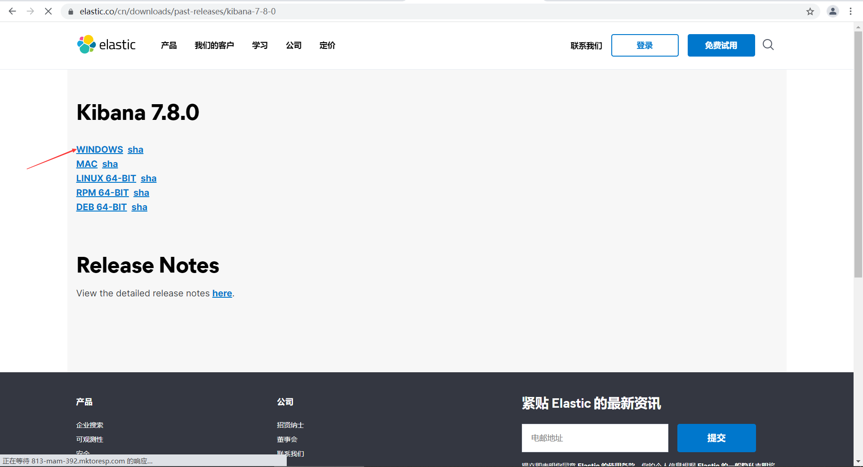Open the 学习 menu
863x467 pixels.
click(x=260, y=45)
